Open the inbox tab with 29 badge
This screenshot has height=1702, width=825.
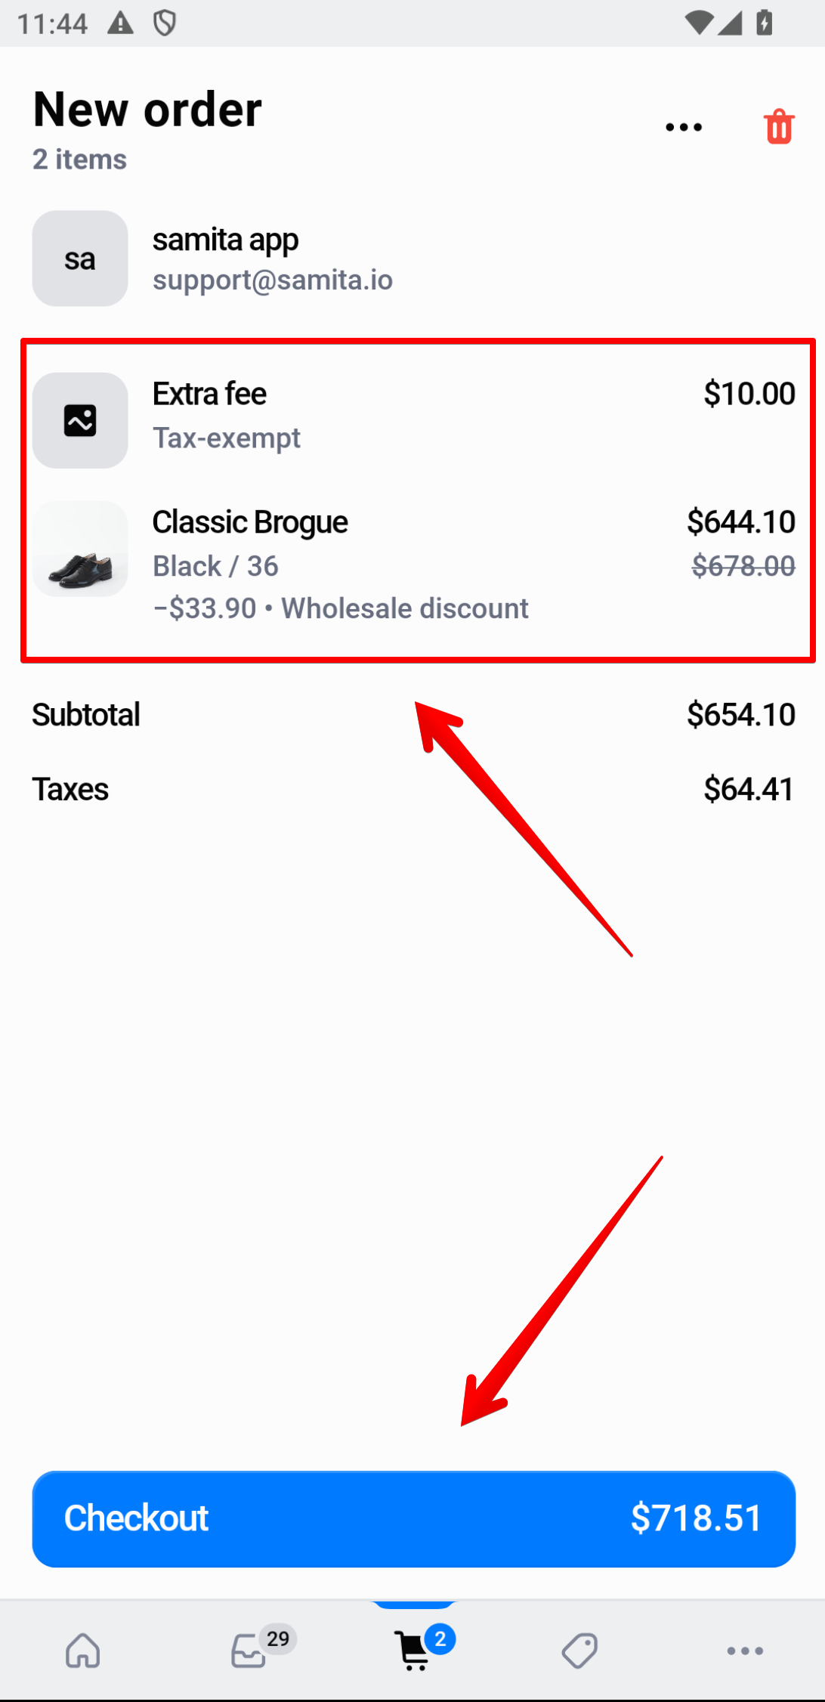point(249,1650)
